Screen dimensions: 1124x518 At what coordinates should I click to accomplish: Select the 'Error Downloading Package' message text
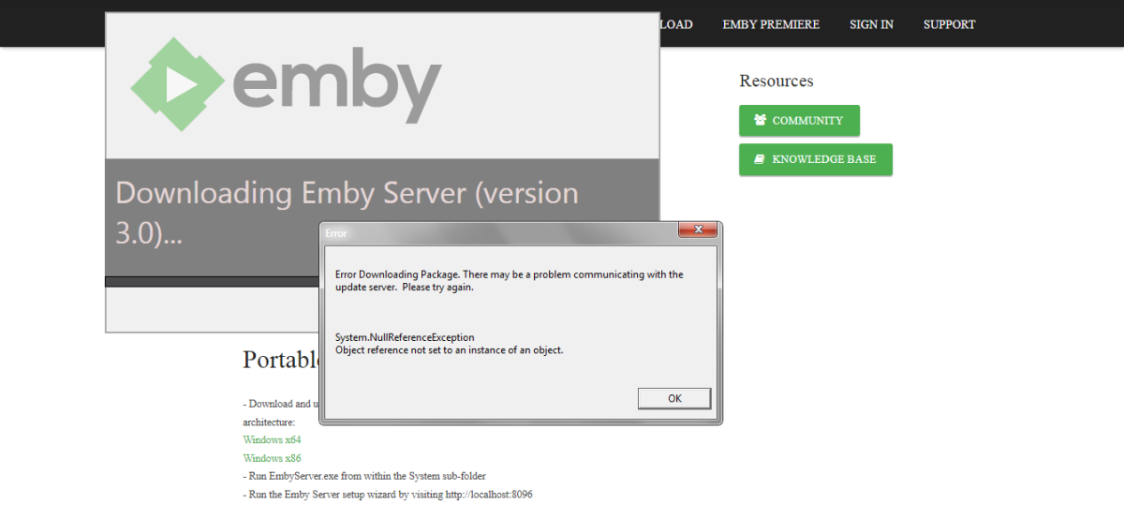510,281
